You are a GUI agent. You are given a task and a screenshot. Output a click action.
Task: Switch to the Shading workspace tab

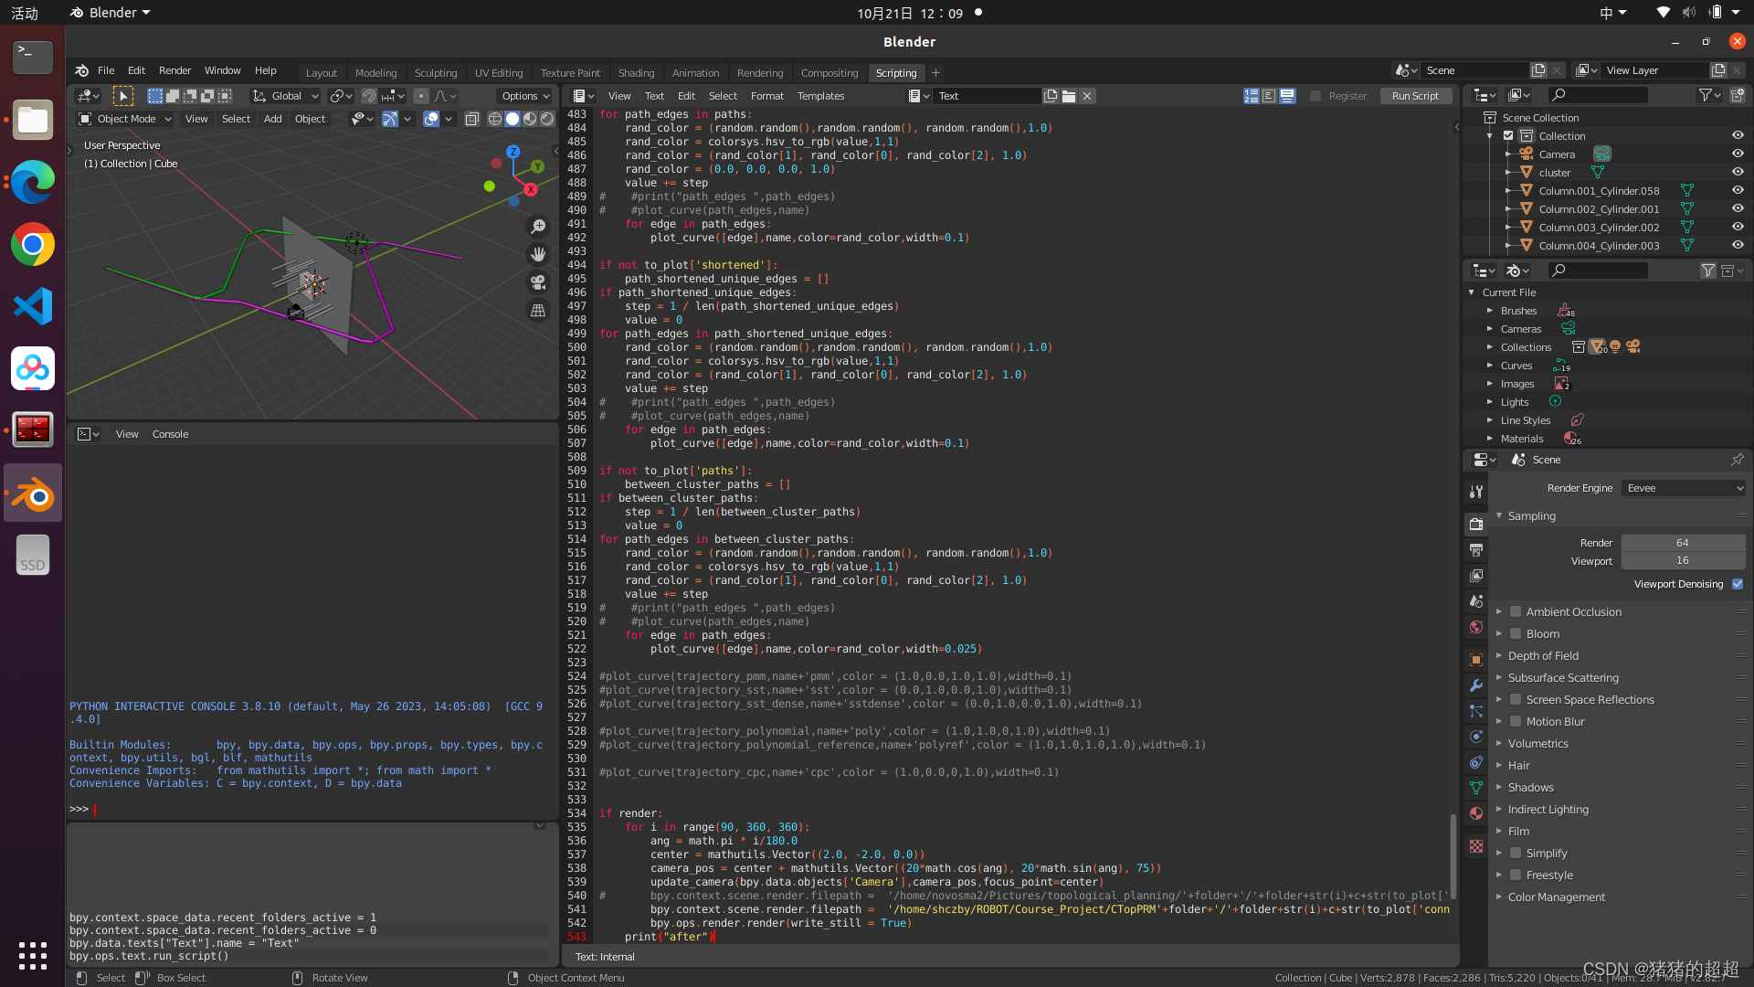click(x=636, y=73)
